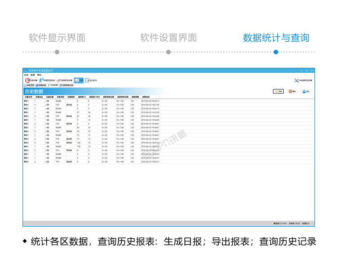Screen dimensions: 337x267
Task: Select the first data row timestamped 10:30:13
Action: pyautogui.click(x=90, y=101)
